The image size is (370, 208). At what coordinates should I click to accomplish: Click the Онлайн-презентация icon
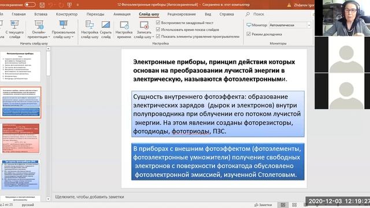[x=39, y=25]
